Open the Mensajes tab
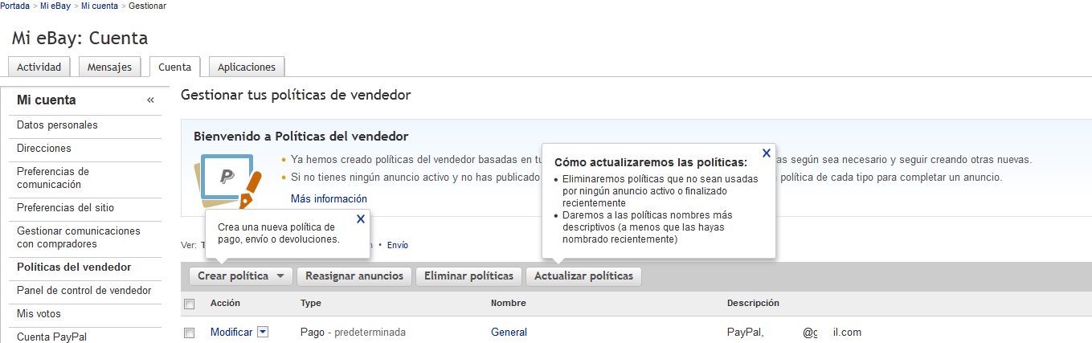This screenshot has width=1092, height=343. (109, 67)
